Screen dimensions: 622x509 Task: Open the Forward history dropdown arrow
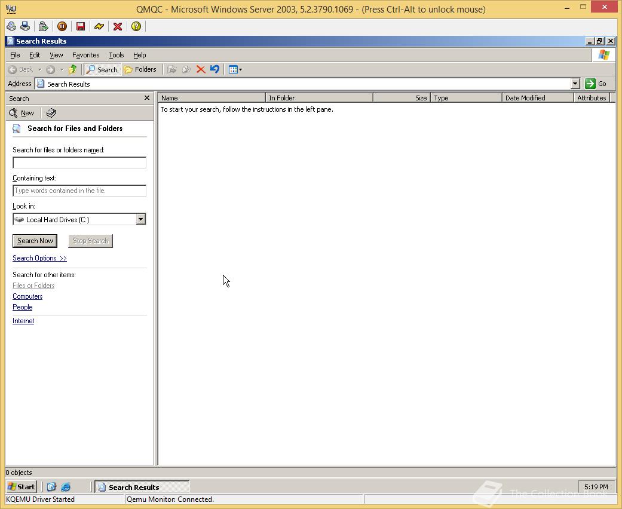coord(62,69)
